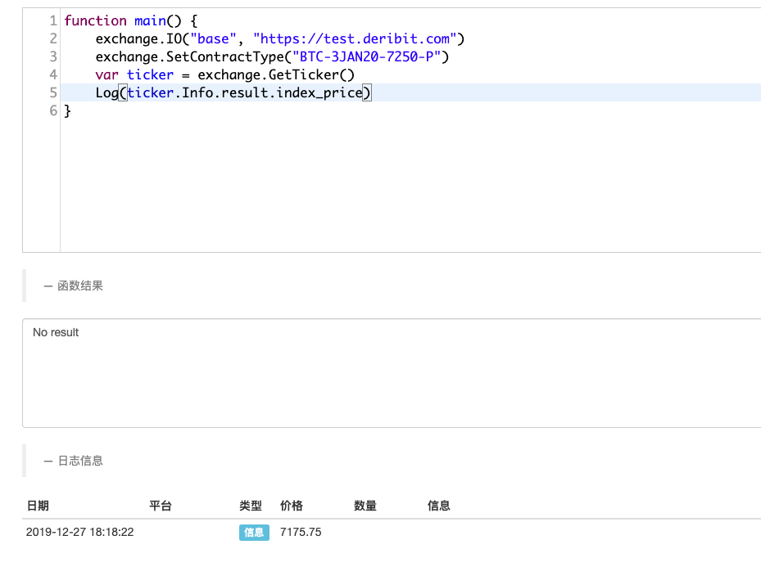Click line number 6 in the editor gutter
Image resolution: width=761 pixels, height=576 pixels.
tap(53, 110)
